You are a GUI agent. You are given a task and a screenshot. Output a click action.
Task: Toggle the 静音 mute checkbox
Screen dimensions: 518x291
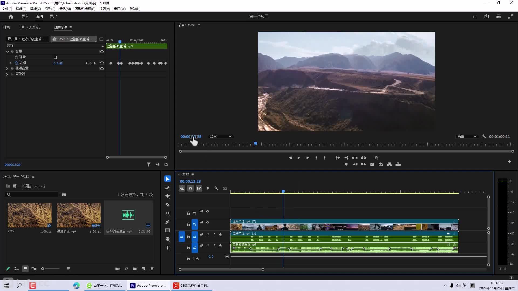pyautogui.click(x=55, y=57)
